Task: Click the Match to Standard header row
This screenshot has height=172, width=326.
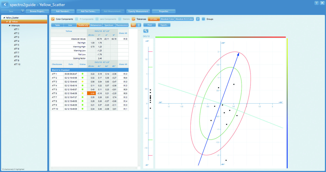Action: 90,70
